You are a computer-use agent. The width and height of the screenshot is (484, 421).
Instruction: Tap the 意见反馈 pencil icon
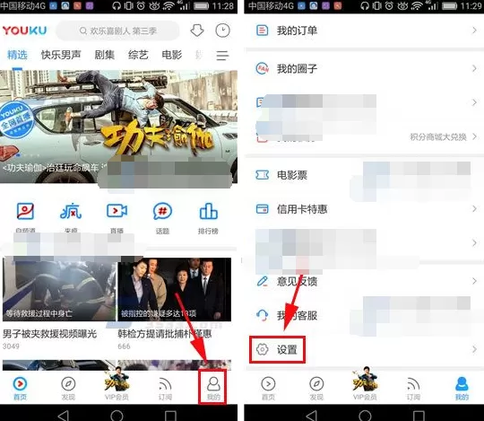pyautogui.click(x=262, y=281)
